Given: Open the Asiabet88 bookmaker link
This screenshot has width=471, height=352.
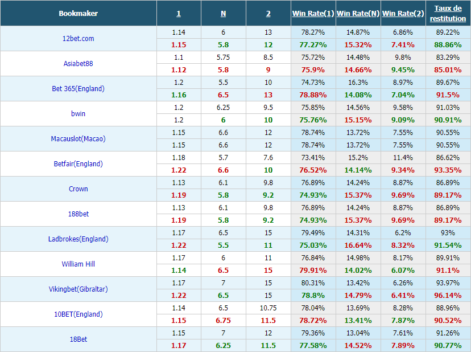Looking at the screenshot, I should click(78, 63).
